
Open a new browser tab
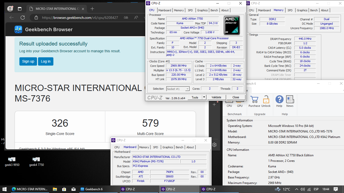[x=92, y=9]
